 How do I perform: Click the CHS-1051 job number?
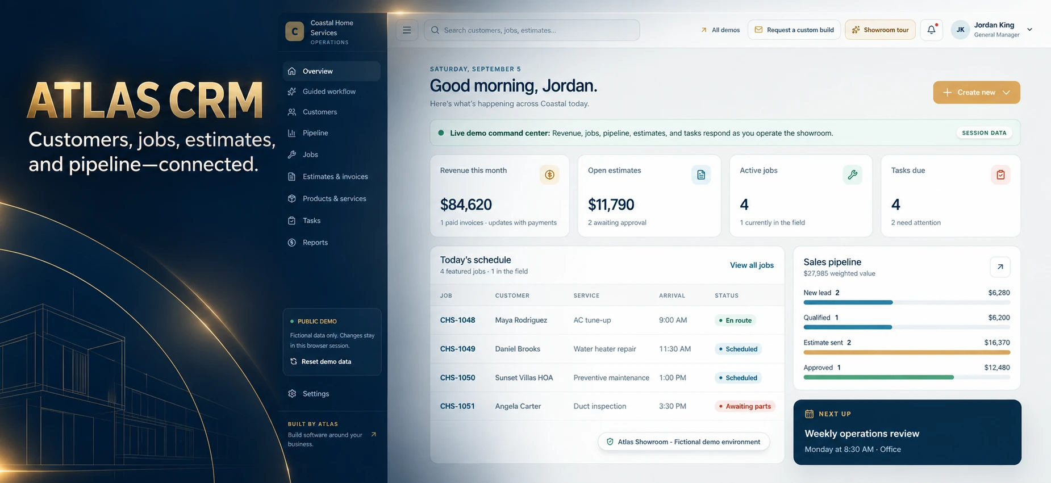(x=457, y=406)
